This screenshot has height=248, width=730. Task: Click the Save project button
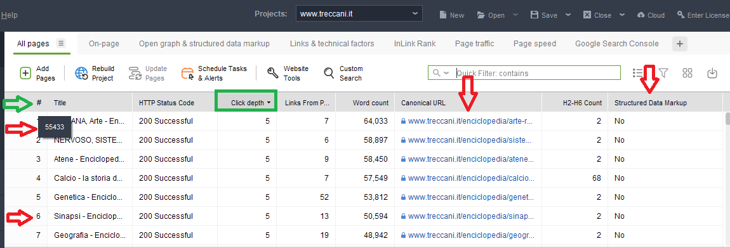[x=544, y=15]
